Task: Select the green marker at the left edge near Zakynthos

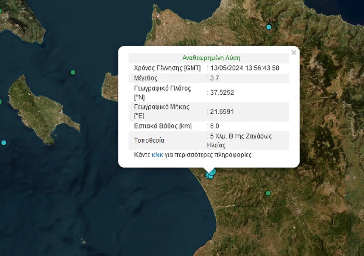Action: point(1,102)
